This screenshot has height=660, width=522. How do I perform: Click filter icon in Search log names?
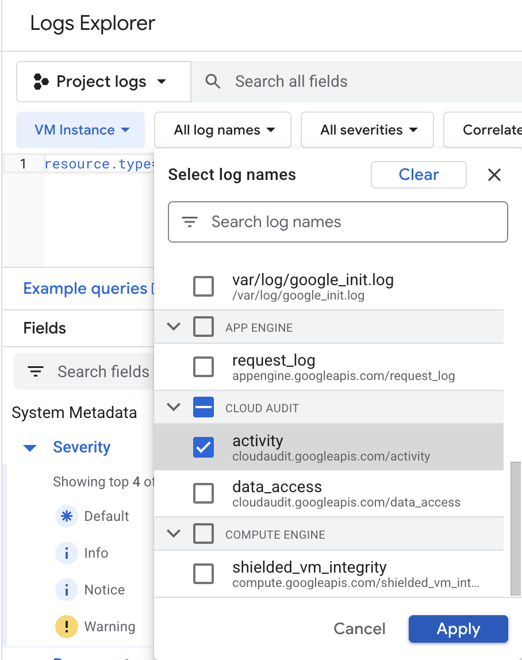click(190, 222)
